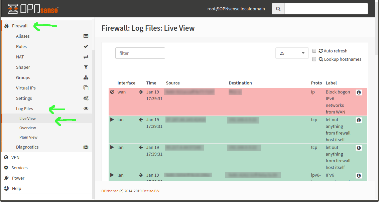This screenshot has height=202, width=379.
Task: Click root@OPNsense.localdomain user text
Action: [x=236, y=9]
